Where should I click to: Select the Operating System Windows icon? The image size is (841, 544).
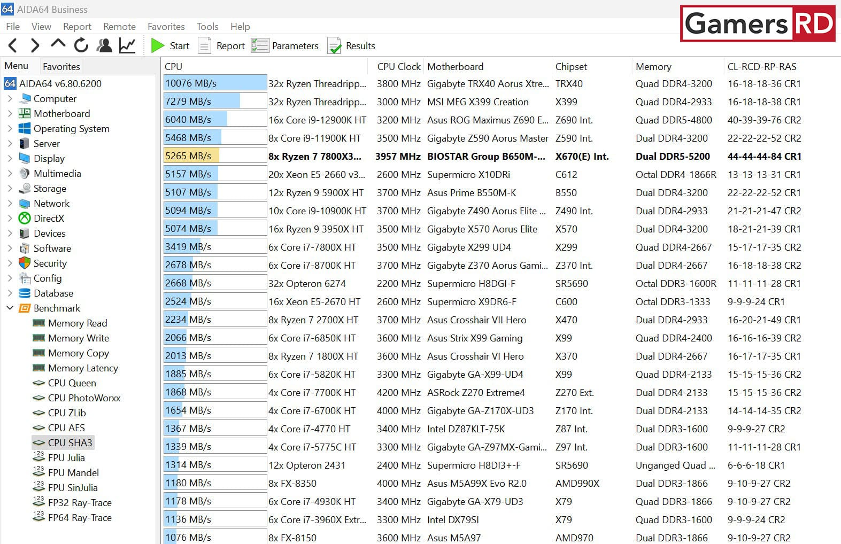(25, 129)
